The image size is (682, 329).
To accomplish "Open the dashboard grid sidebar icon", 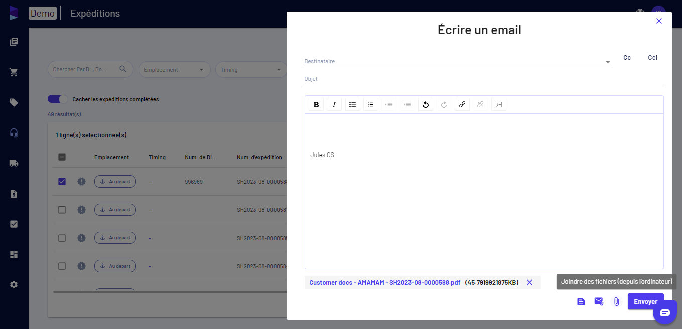I will (14, 254).
